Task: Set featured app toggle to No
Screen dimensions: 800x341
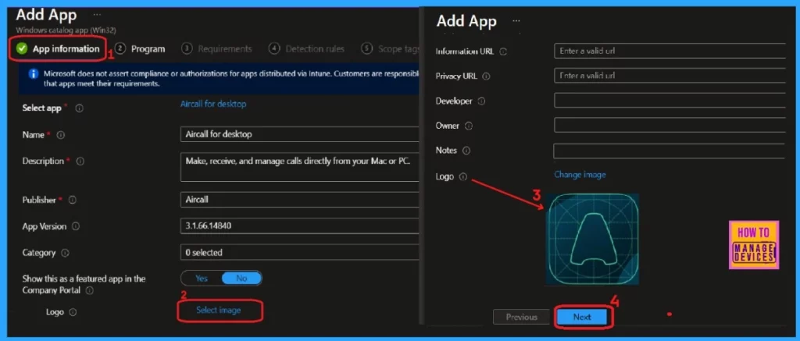Action: [241, 279]
